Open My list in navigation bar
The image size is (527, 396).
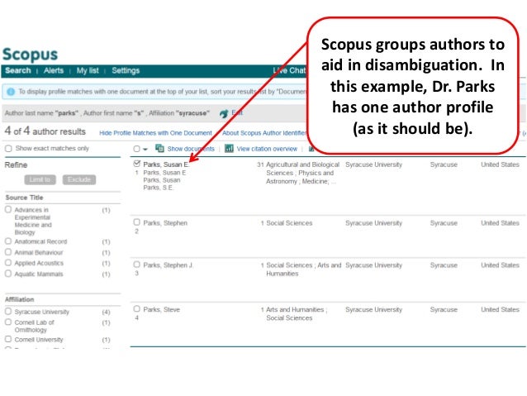88,70
